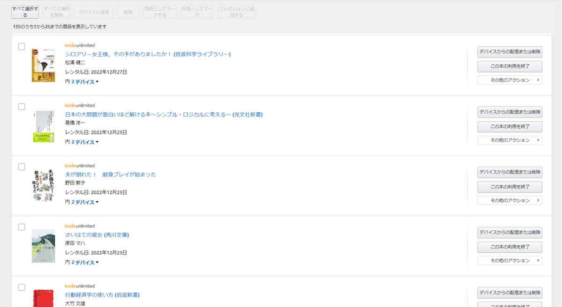
Task: Click kindleunlimited badge above 夫が倒れた！ title
Action: coord(80,166)
